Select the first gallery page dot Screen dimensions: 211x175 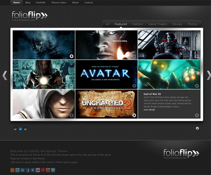point(15,129)
